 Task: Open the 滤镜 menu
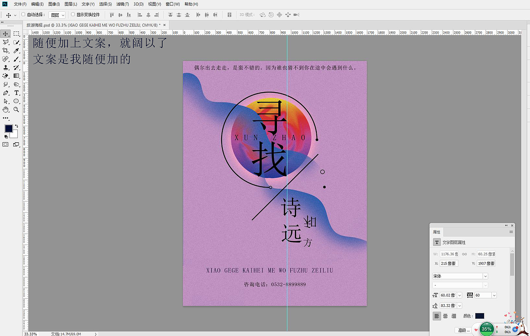pos(123,4)
